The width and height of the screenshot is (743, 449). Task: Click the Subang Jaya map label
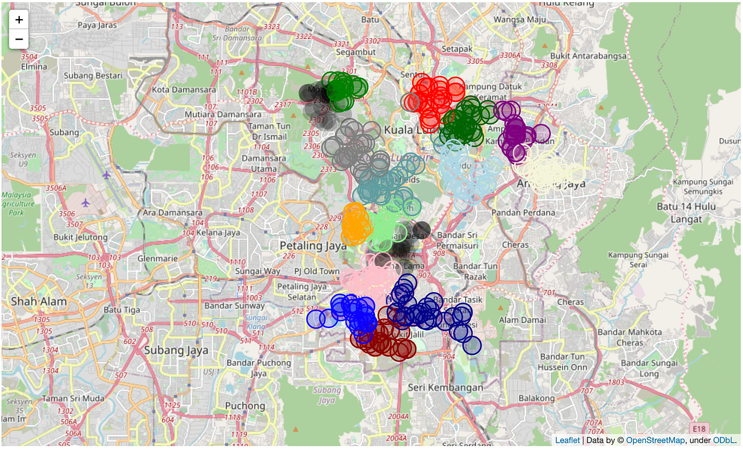[x=176, y=350]
